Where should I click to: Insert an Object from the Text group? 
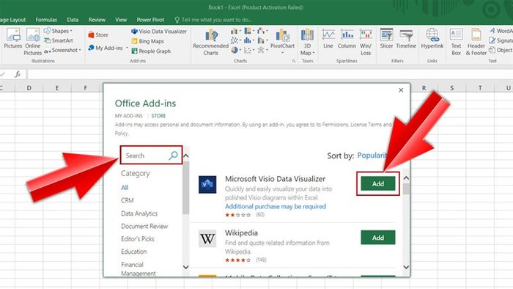501,50
